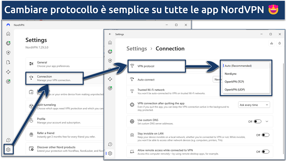The height and width of the screenshot is (161, 286).
Task: Expand the Use custom DNS chevron
Action: 267,121
